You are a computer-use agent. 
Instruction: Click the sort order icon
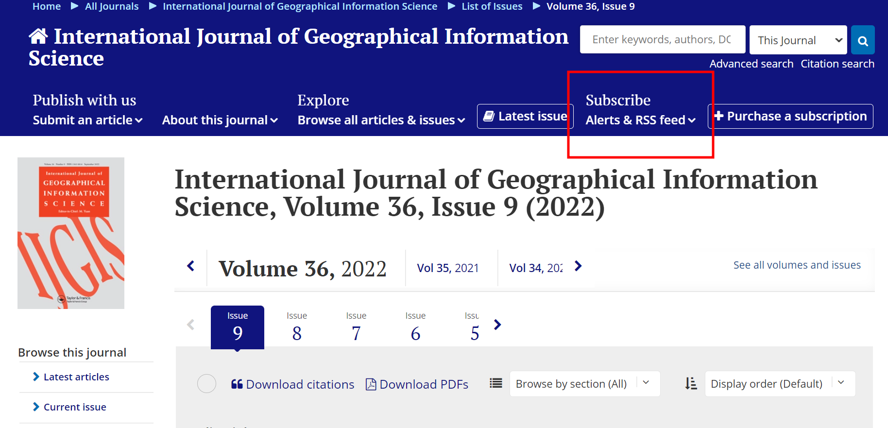pyautogui.click(x=691, y=384)
